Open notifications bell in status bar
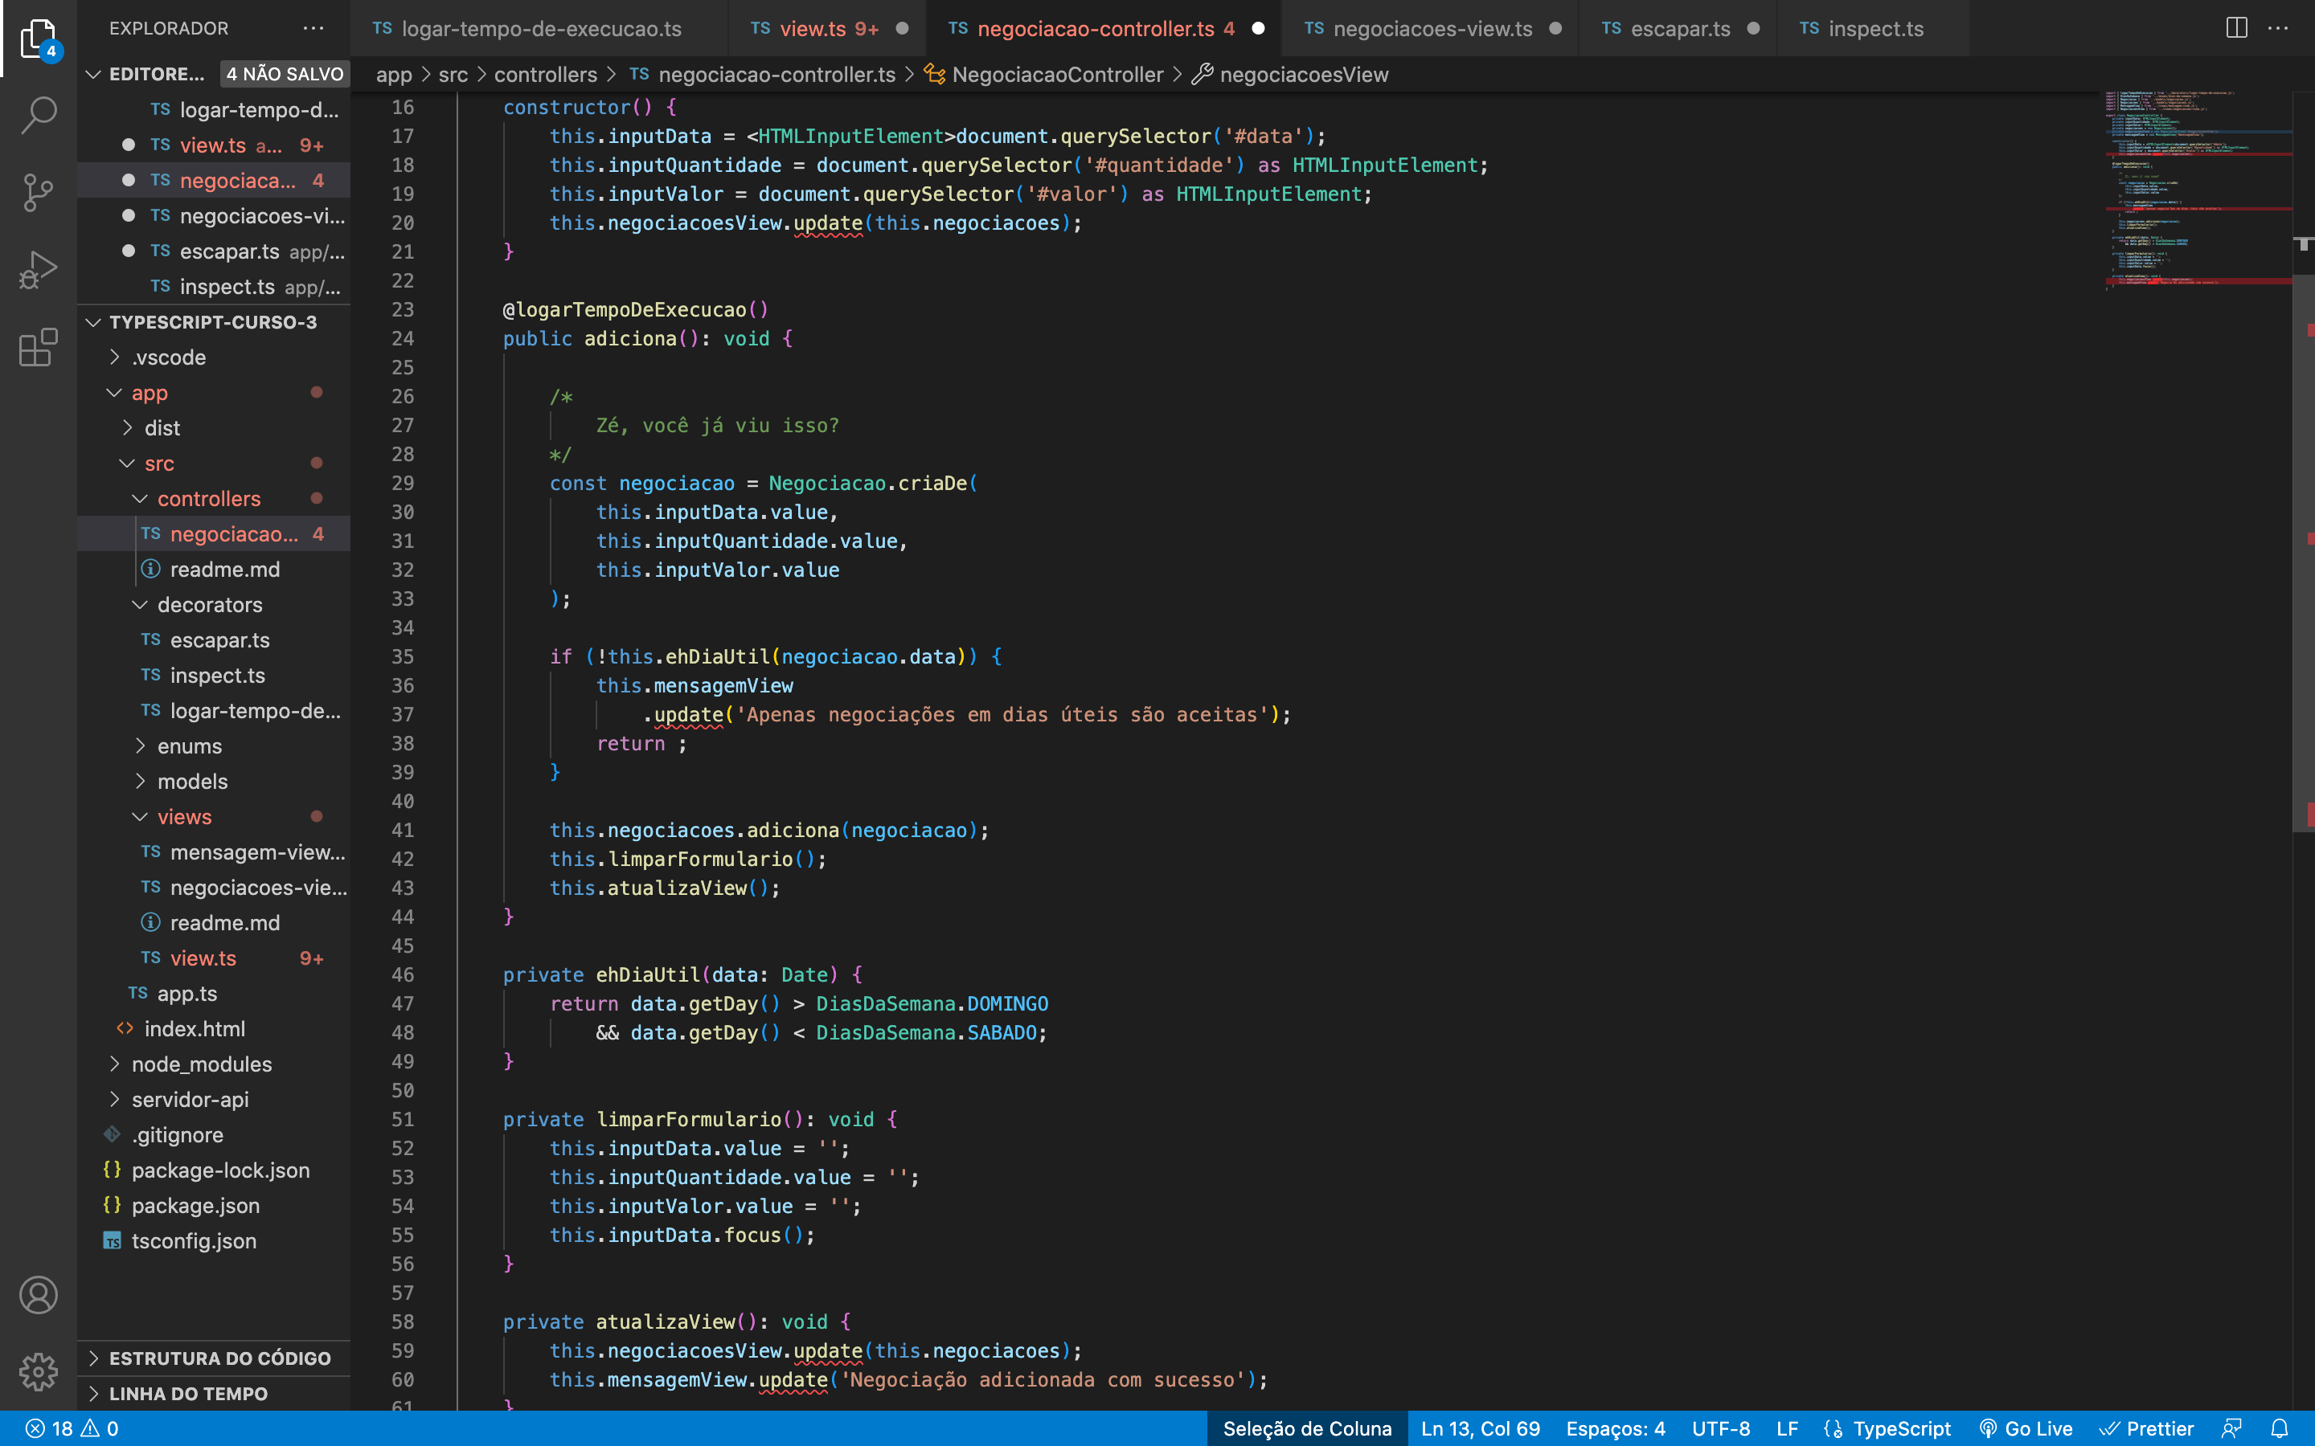Screen dimensions: 2315x1446 [x=2280, y=1429]
